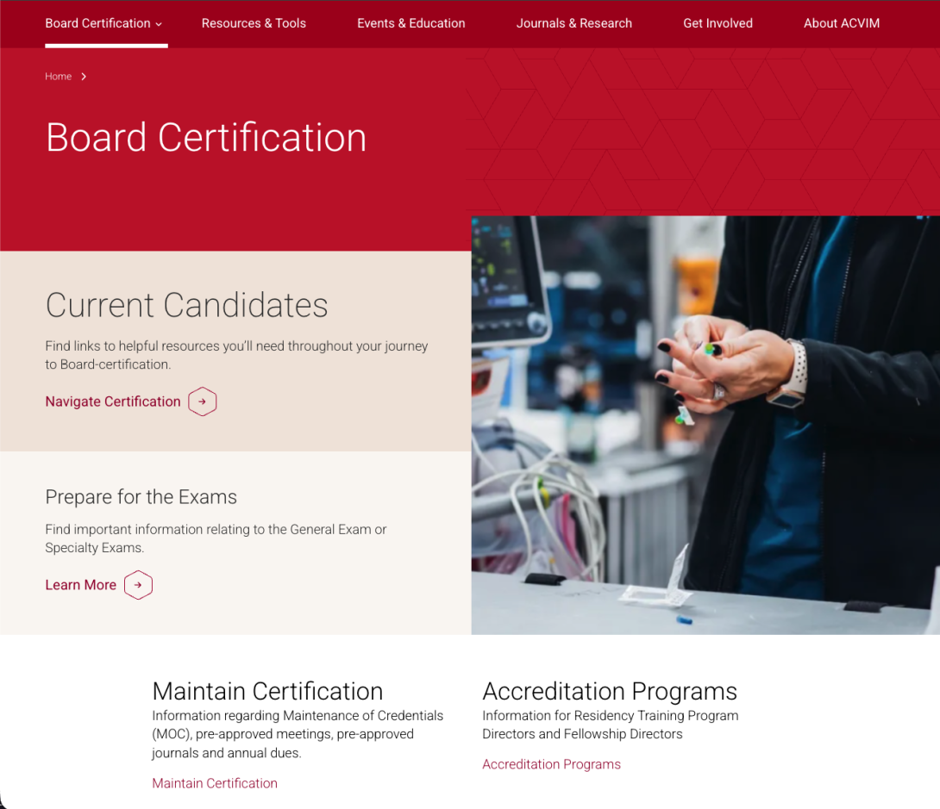Follow the Learn More link
The width and height of the screenshot is (940, 809).
pyautogui.click(x=81, y=585)
